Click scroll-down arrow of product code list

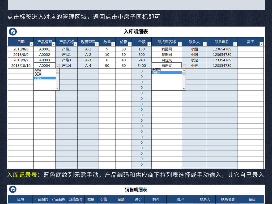pos(57,88)
